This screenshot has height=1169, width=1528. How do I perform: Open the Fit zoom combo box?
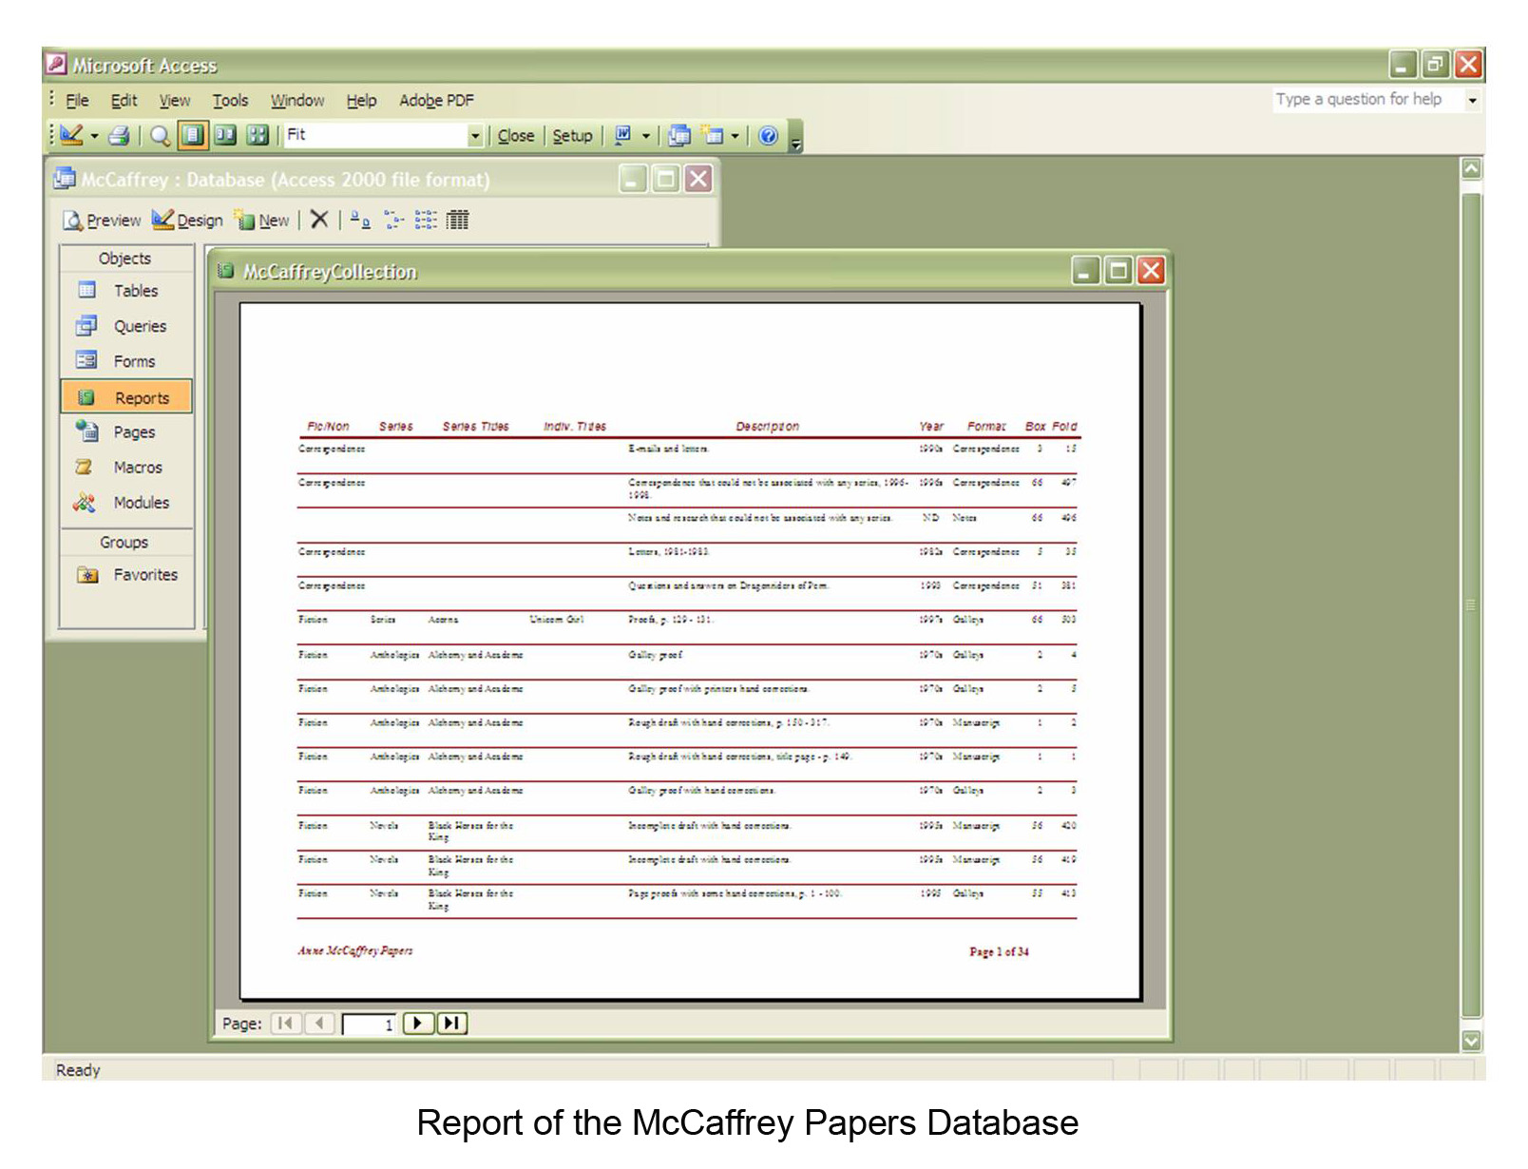point(384,135)
